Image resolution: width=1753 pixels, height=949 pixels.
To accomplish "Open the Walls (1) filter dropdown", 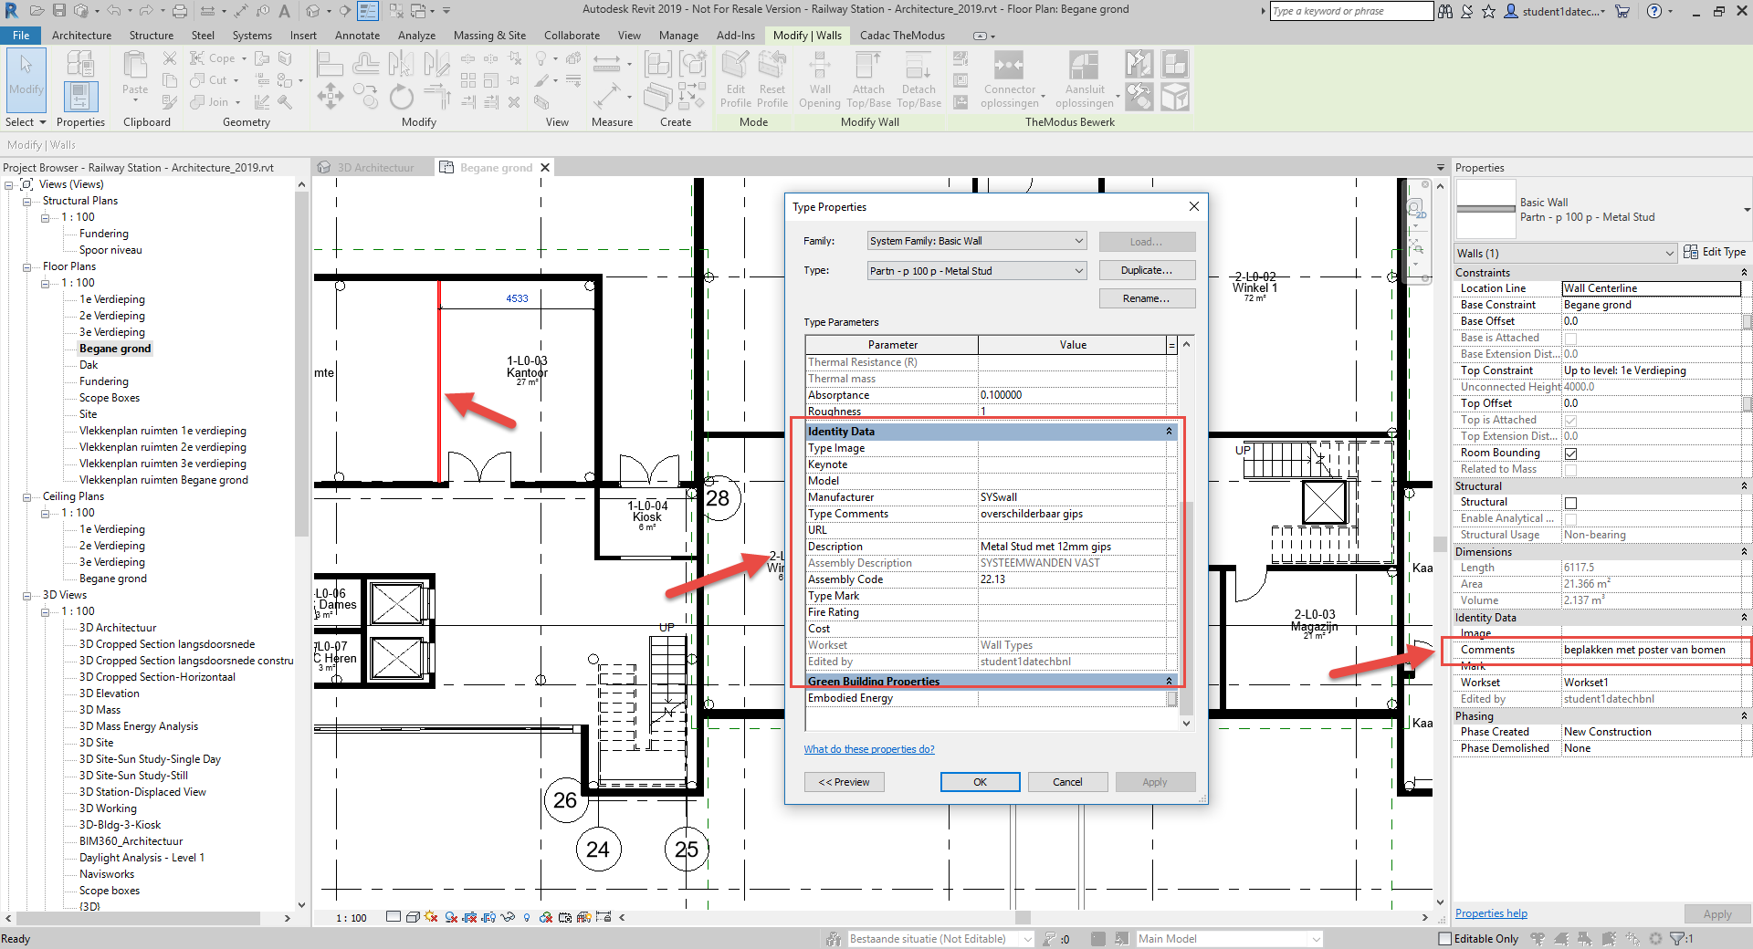I will [x=1566, y=253].
